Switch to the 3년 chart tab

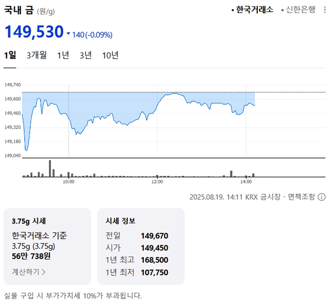(86, 55)
